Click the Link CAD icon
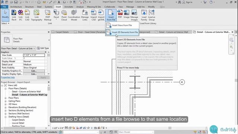Screen dimensions: 238x134 27,15
